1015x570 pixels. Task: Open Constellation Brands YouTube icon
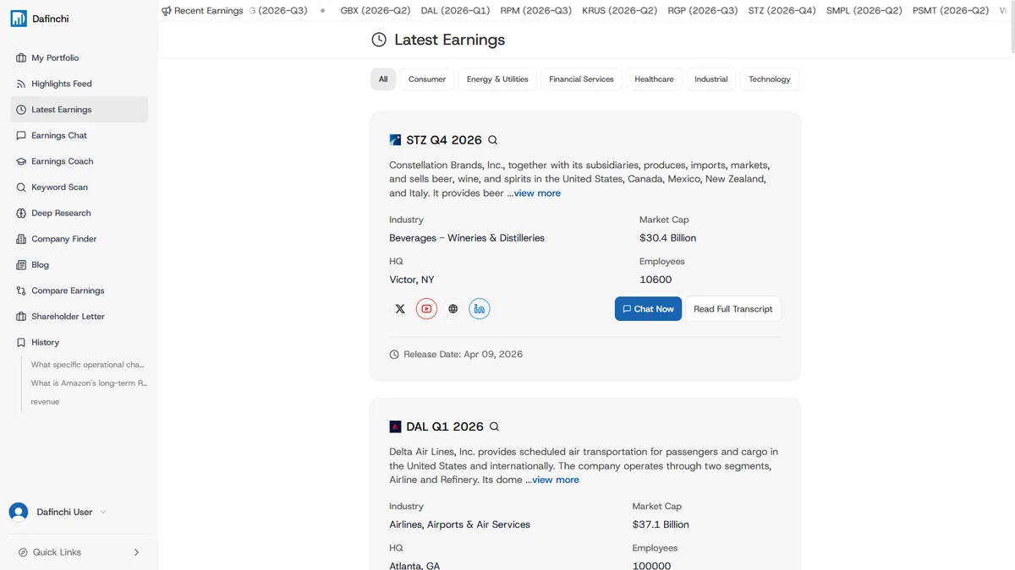tap(426, 309)
